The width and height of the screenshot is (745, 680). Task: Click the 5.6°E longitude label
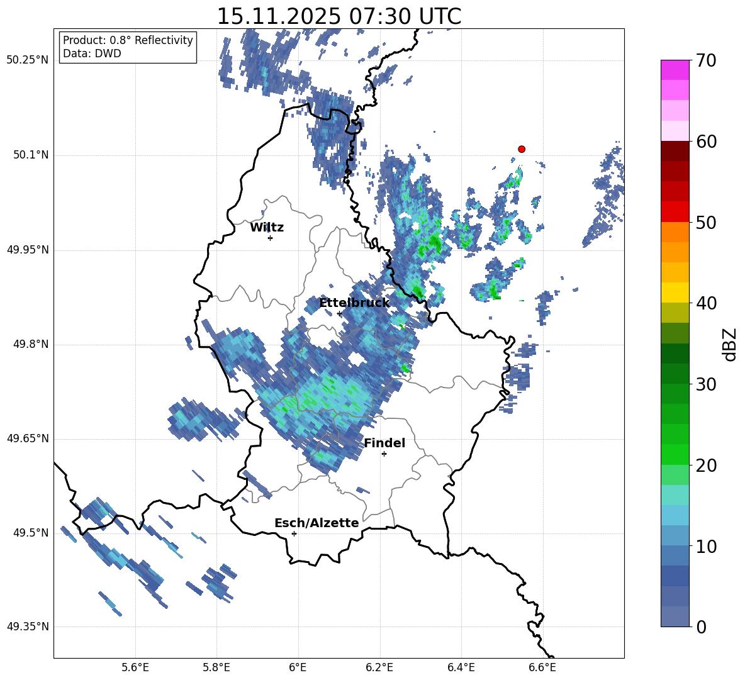click(135, 667)
